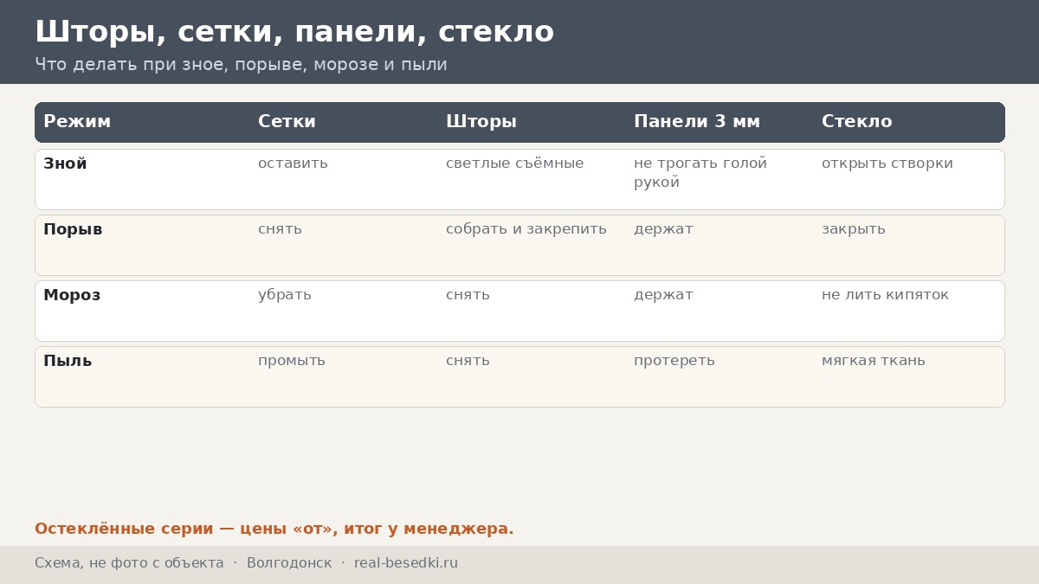This screenshot has height=584, width=1039.
Task: Click 'держат' in the Мороз row
Action: 663,295
